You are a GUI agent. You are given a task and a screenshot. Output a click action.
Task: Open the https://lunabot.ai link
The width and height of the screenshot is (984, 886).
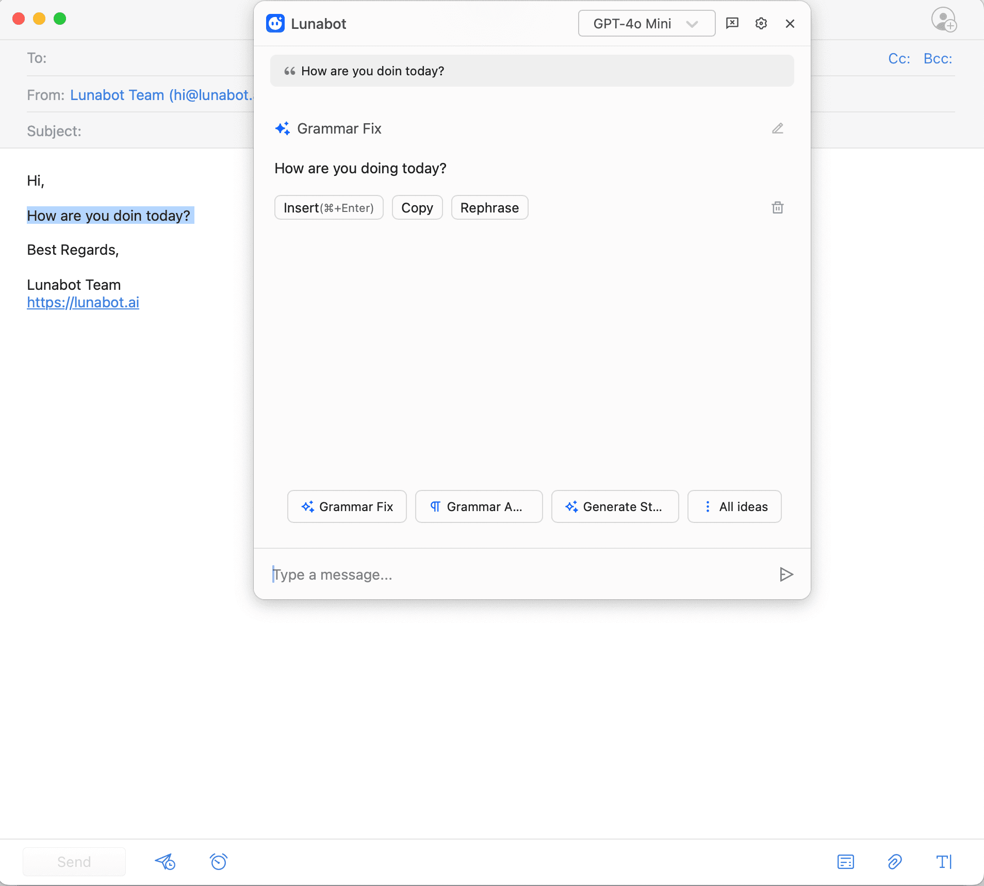(83, 302)
